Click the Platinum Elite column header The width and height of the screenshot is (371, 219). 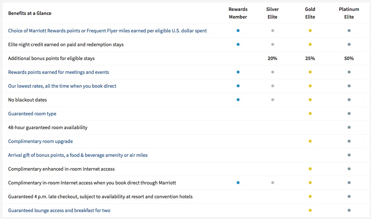pos(349,13)
